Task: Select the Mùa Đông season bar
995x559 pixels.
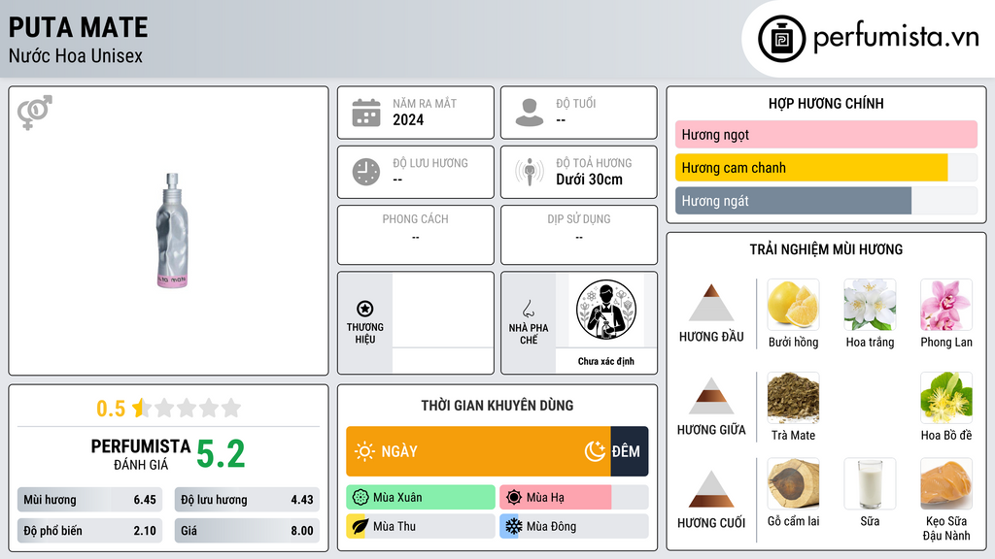Action: [x=574, y=527]
